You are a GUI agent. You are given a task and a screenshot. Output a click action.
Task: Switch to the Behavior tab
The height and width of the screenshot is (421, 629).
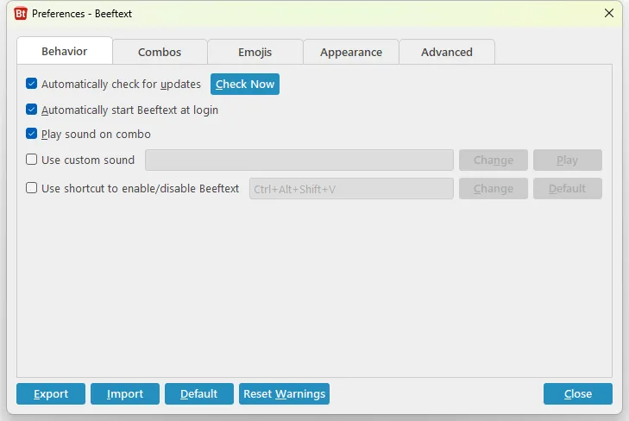64,51
